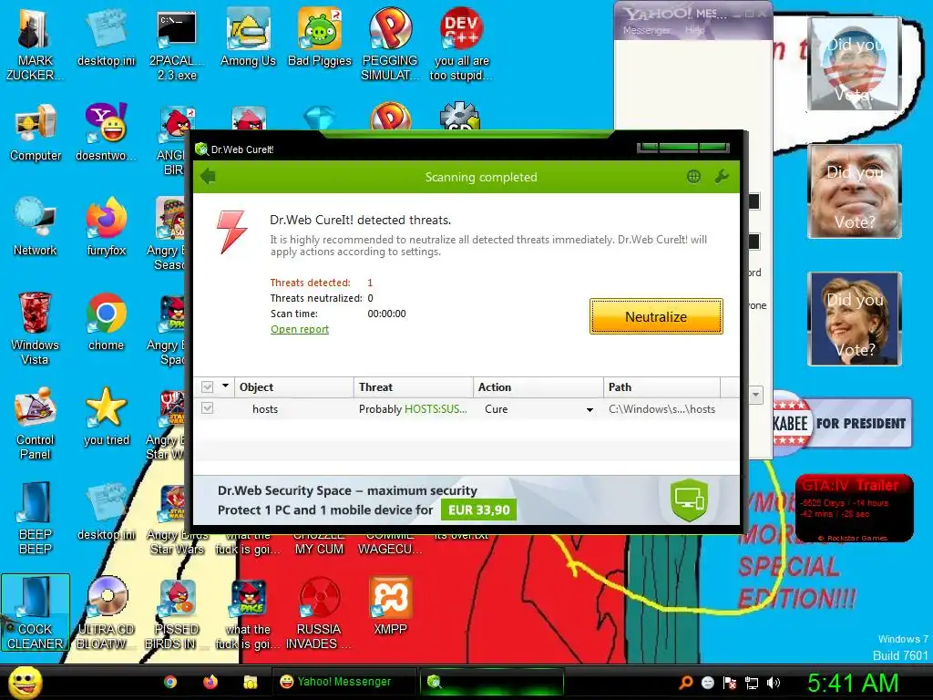Open the MARK ZUCKER desktop icon
Image resolution: width=933 pixels, height=700 pixels.
click(x=35, y=45)
